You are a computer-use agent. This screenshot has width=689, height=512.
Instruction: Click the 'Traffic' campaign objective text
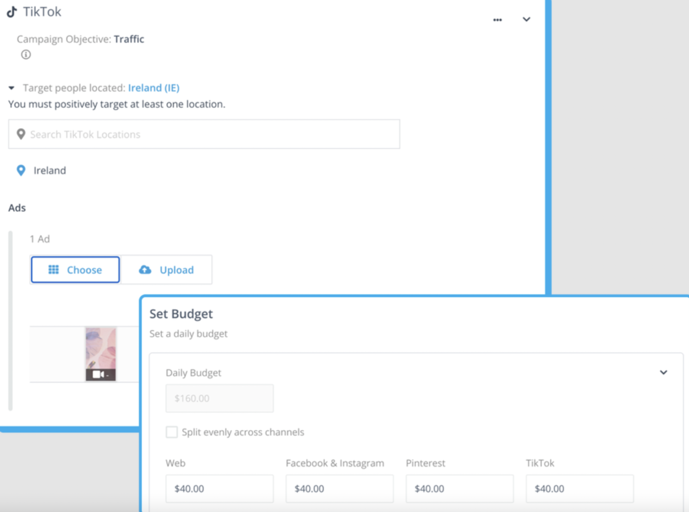click(129, 39)
